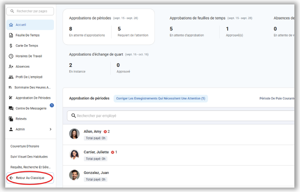Focus the Rechercher par pages search field
Image resolution: width=300 pixels, height=192 pixels.
click(30, 11)
